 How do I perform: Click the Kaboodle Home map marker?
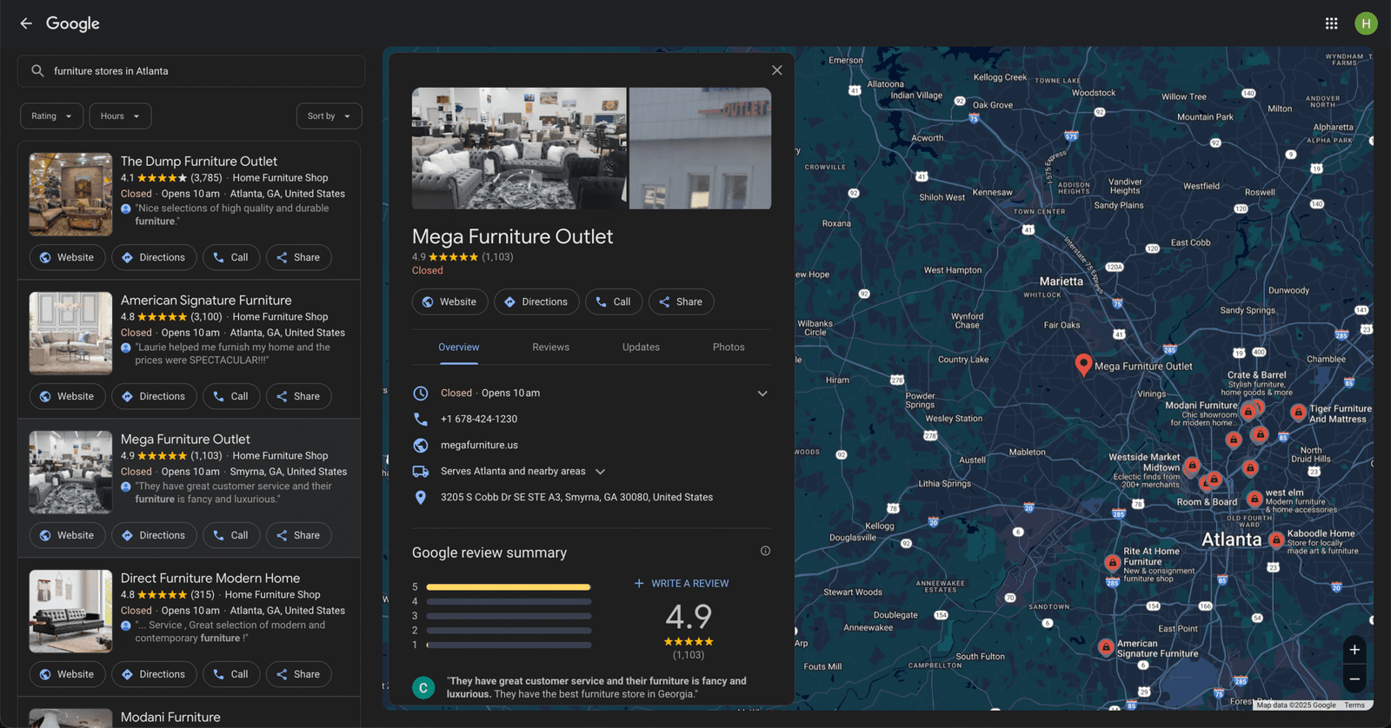pyautogui.click(x=1276, y=539)
